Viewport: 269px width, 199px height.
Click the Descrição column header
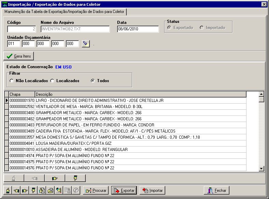(x=141, y=94)
